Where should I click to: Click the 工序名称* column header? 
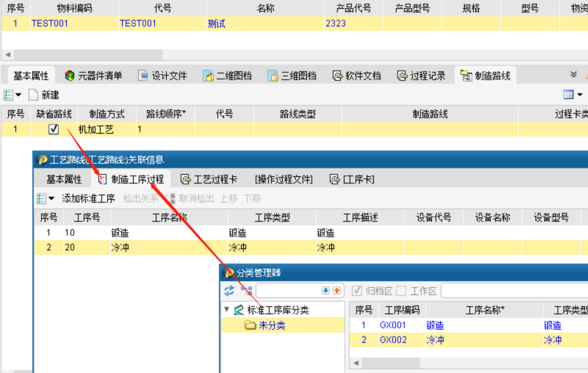(485, 310)
